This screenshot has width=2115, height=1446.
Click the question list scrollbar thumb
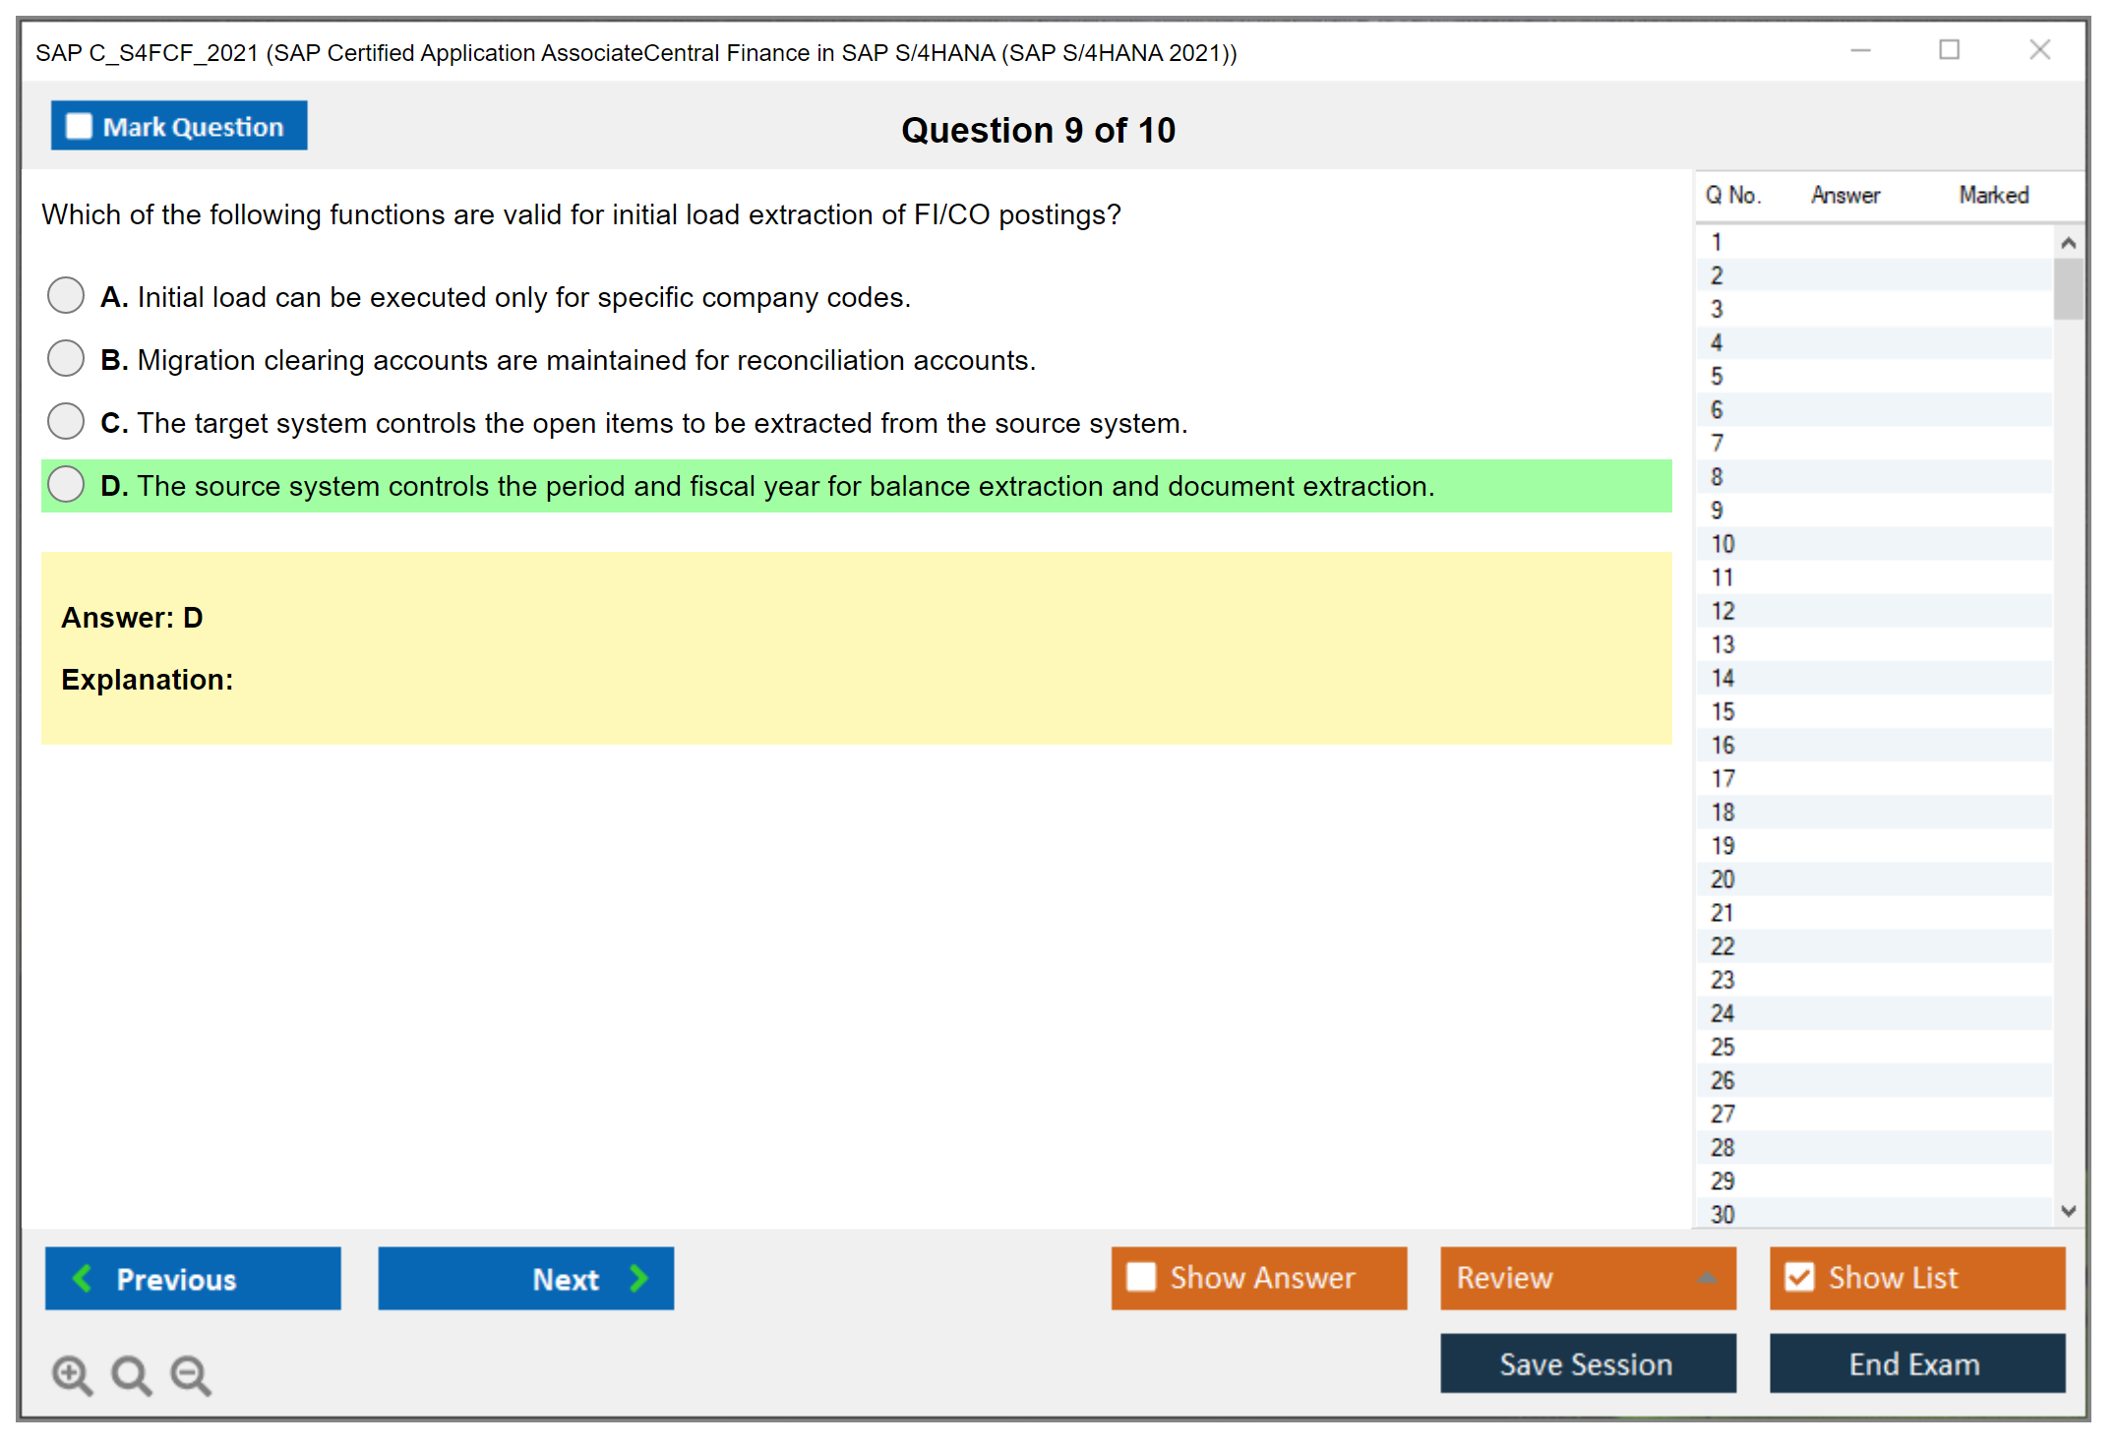pos(2068,288)
